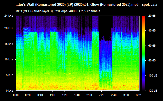Viewport: 163px width, 101px height.
Task: Click the "-20 dB" scale label
Action: (x=152, y=16)
